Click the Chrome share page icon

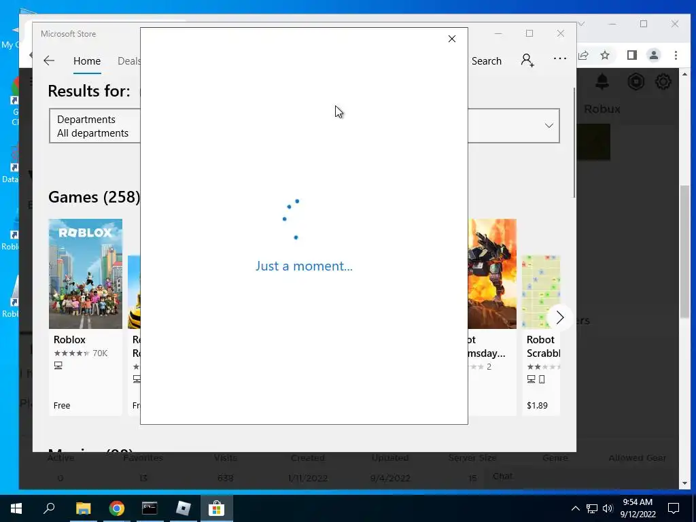(583, 55)
